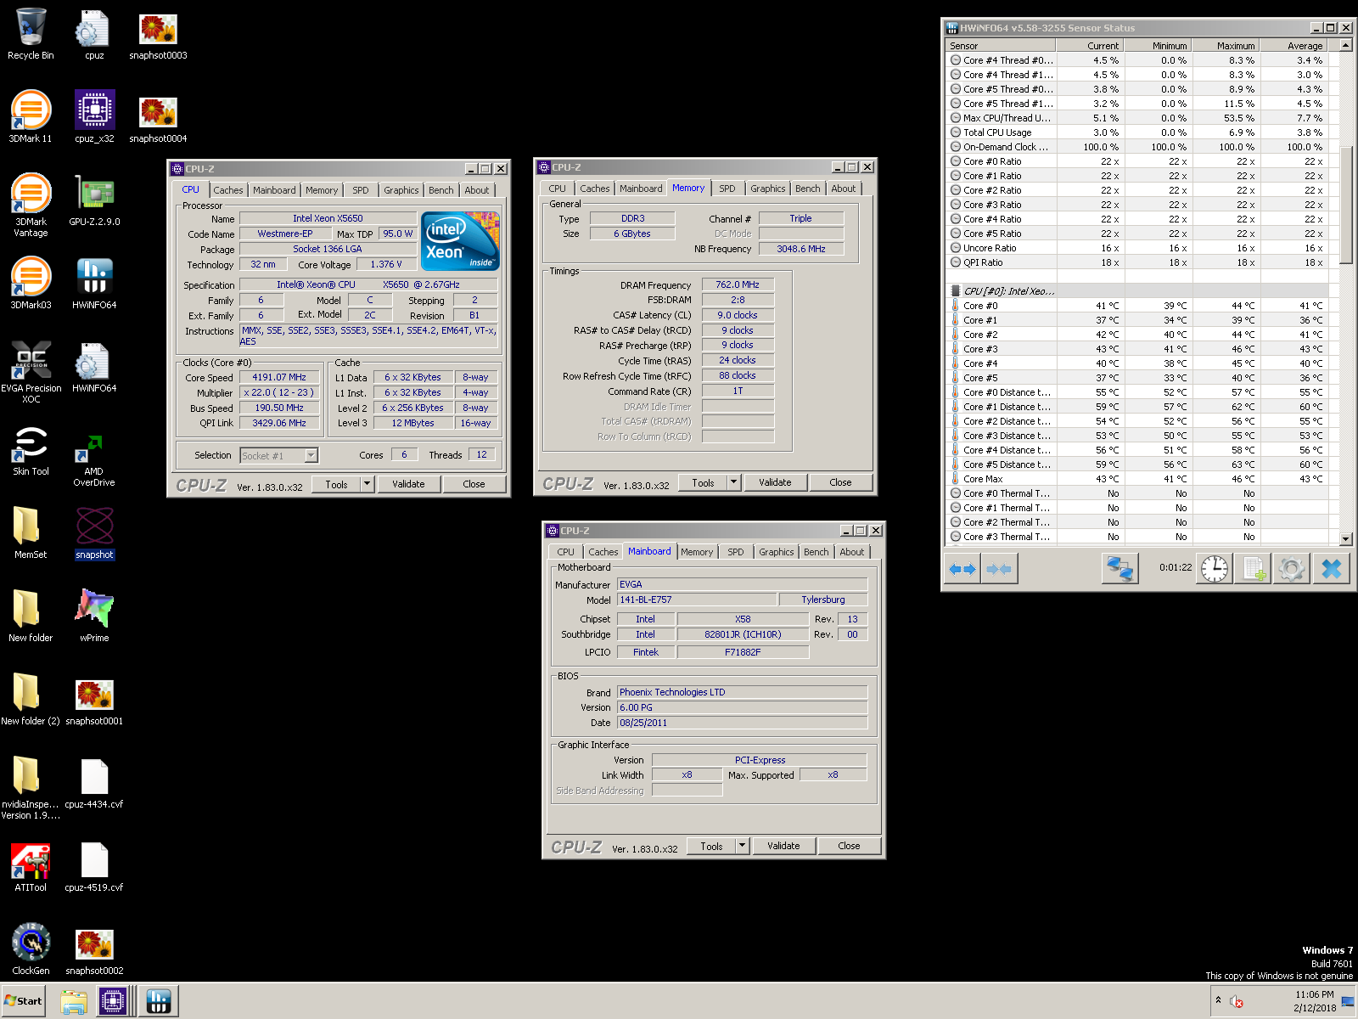Switch to CPU tab in Memory window
The width and height of the screenshot is (1358, 1019).
[x=557, y=189]
